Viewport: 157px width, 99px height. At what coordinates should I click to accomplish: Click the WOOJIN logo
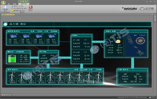click(128, 9)
